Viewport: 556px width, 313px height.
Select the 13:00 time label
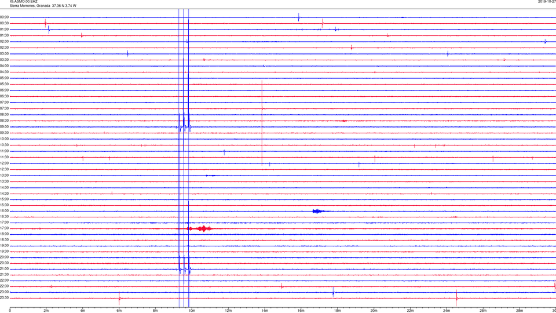(x=4, y=175)
